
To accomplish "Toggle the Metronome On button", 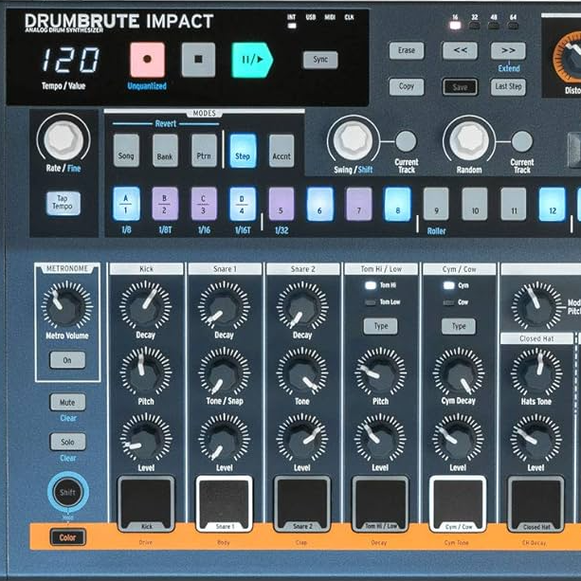I will (x=67, y=360).
